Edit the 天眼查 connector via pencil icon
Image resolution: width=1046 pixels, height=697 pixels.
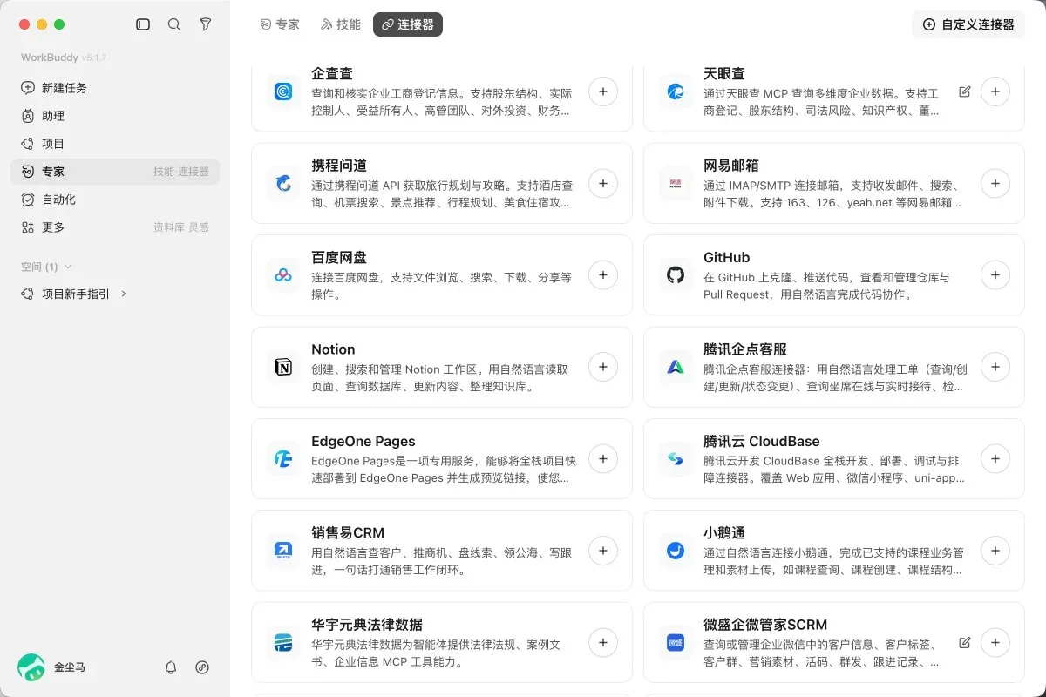[x=964, y=91]
